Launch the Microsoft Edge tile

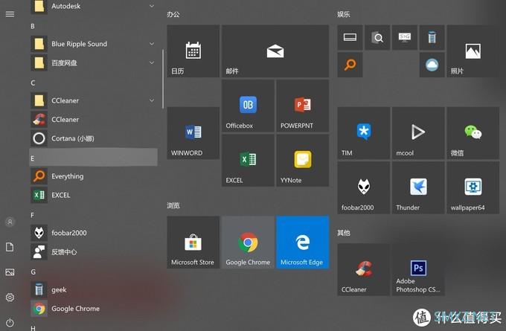pyautogui.click(x=303, y=242)
